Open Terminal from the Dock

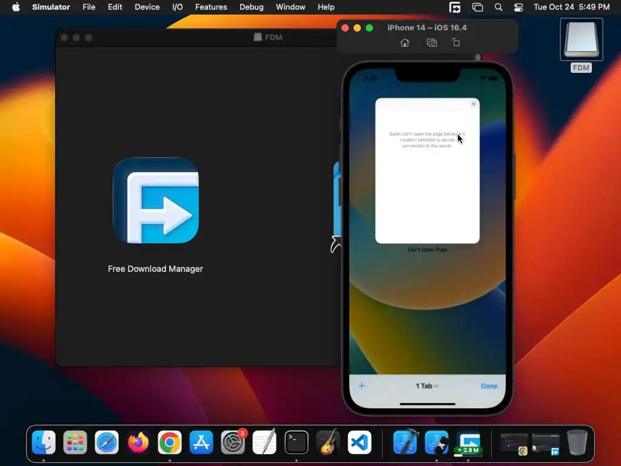296,442
